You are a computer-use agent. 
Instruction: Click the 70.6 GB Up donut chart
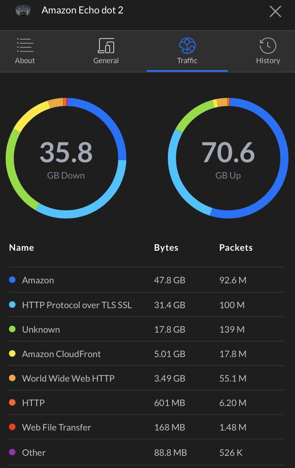tap(228, 158)
